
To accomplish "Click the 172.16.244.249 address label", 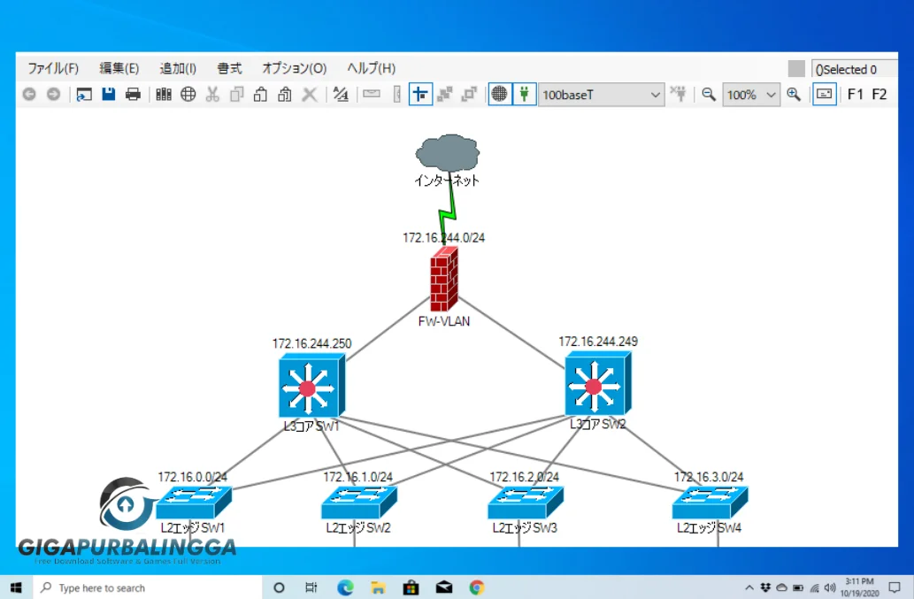I will tap(598, 342).
